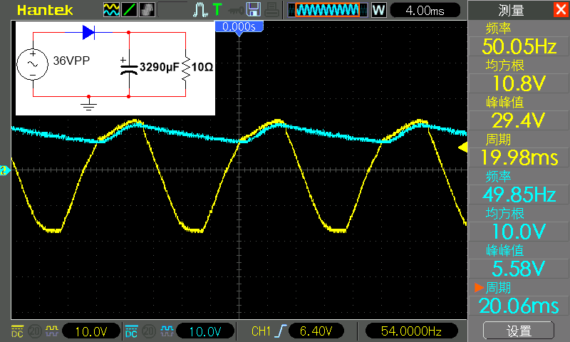This screenshot has height=342, width=570.
Task: Toggle the cyan channel DC coupling indicator
Action: coord(131,331)
